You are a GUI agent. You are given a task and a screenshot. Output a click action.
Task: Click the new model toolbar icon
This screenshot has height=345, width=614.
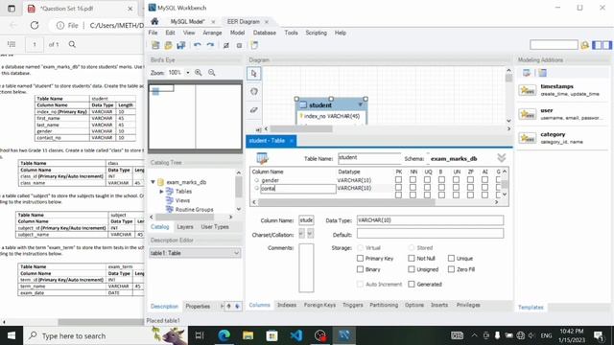click(x=155, y=45)
